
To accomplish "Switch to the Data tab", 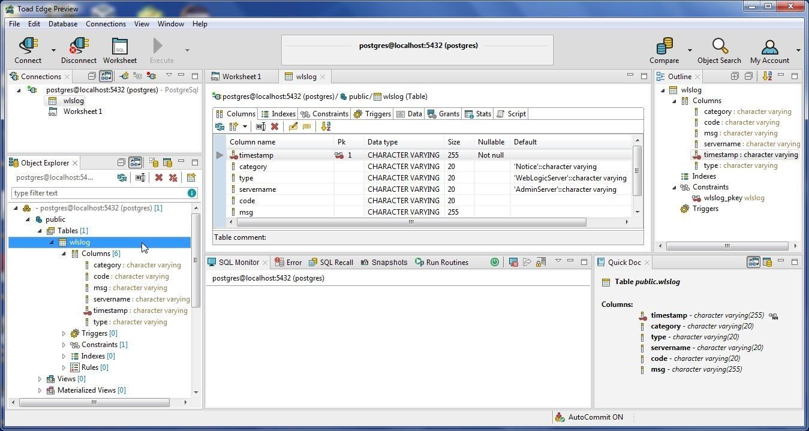I will tap(409, 114).
